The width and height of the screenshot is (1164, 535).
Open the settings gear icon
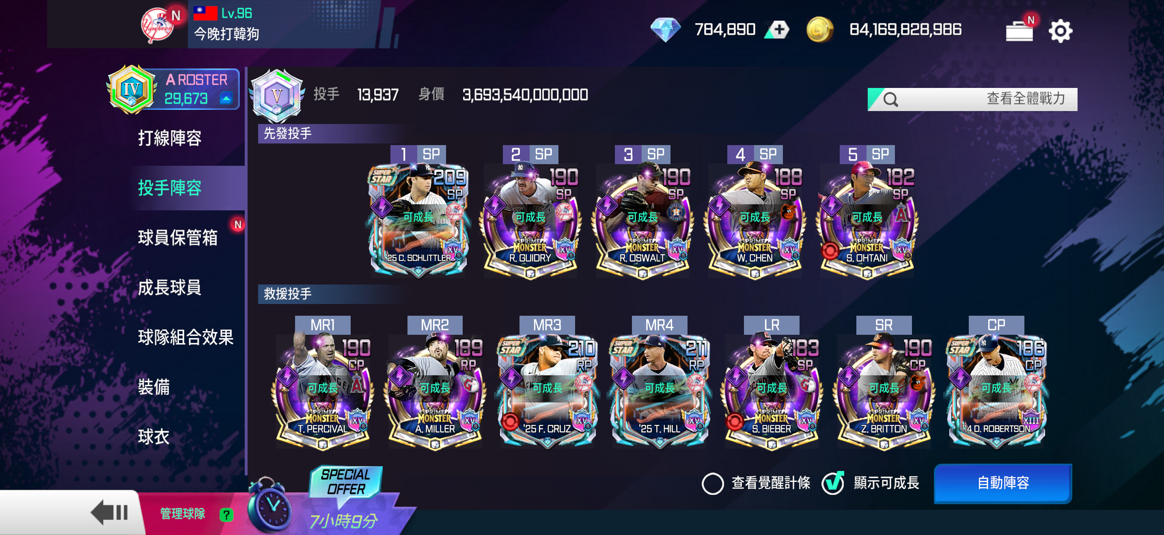pyautogui.click(x=1060, y=31)
